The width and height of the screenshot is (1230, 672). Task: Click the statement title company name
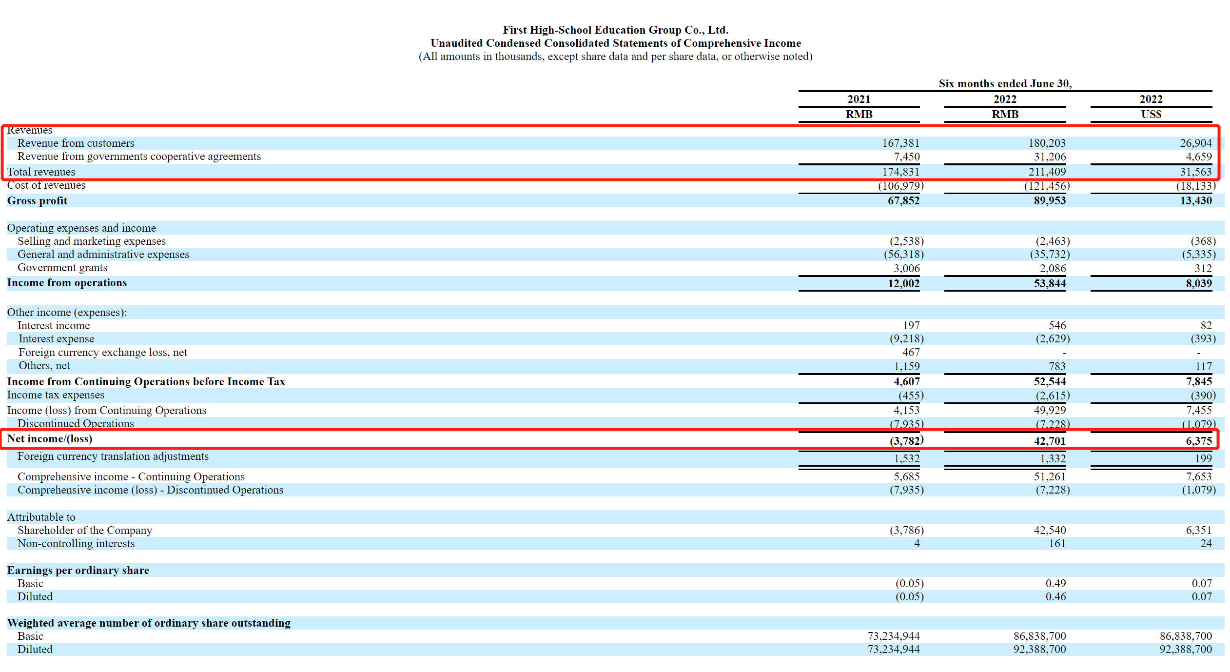pos(615,30)
